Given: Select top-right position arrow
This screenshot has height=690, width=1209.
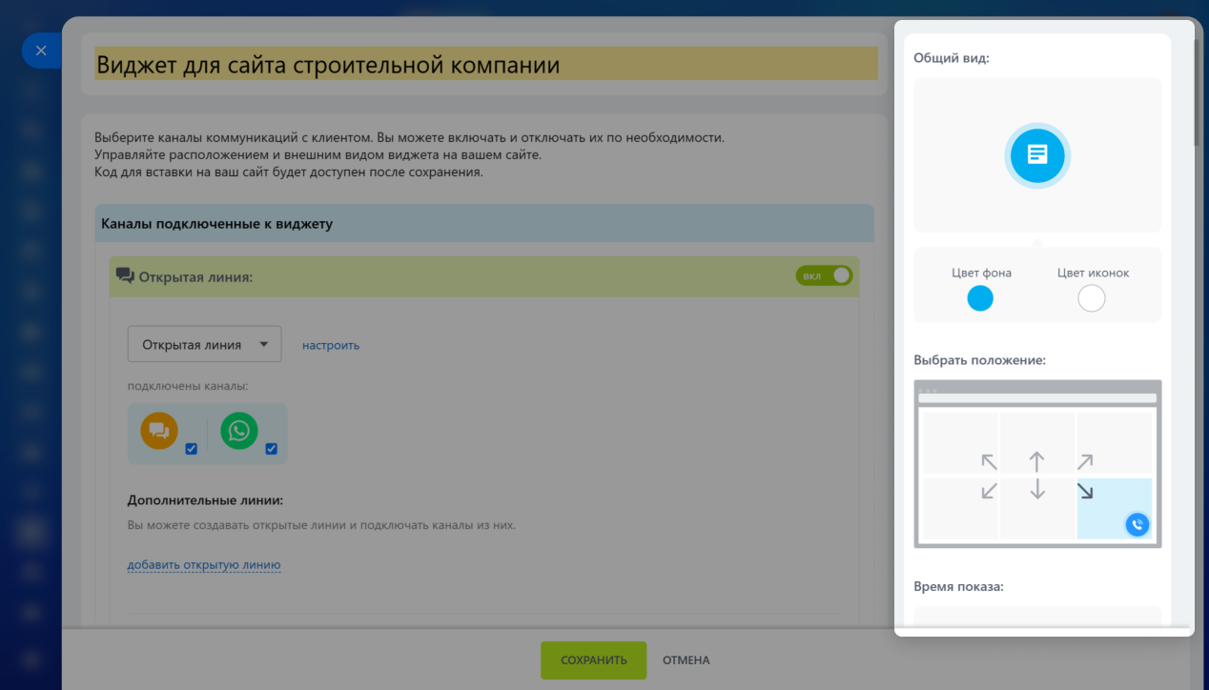Looking at the screenshot, I should [x=1085, y=462].
